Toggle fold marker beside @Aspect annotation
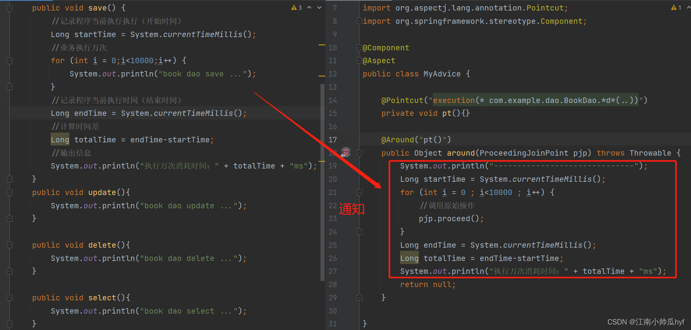The image size is (691, 330). 360,60
